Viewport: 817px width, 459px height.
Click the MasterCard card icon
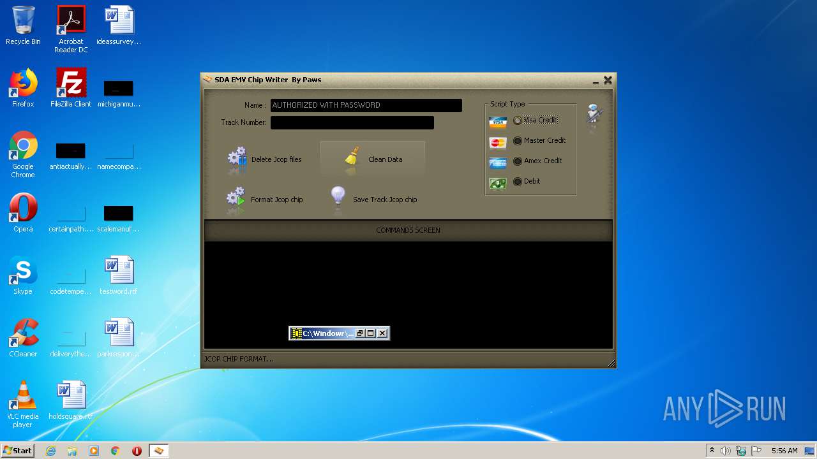click(x=498, y=142)
